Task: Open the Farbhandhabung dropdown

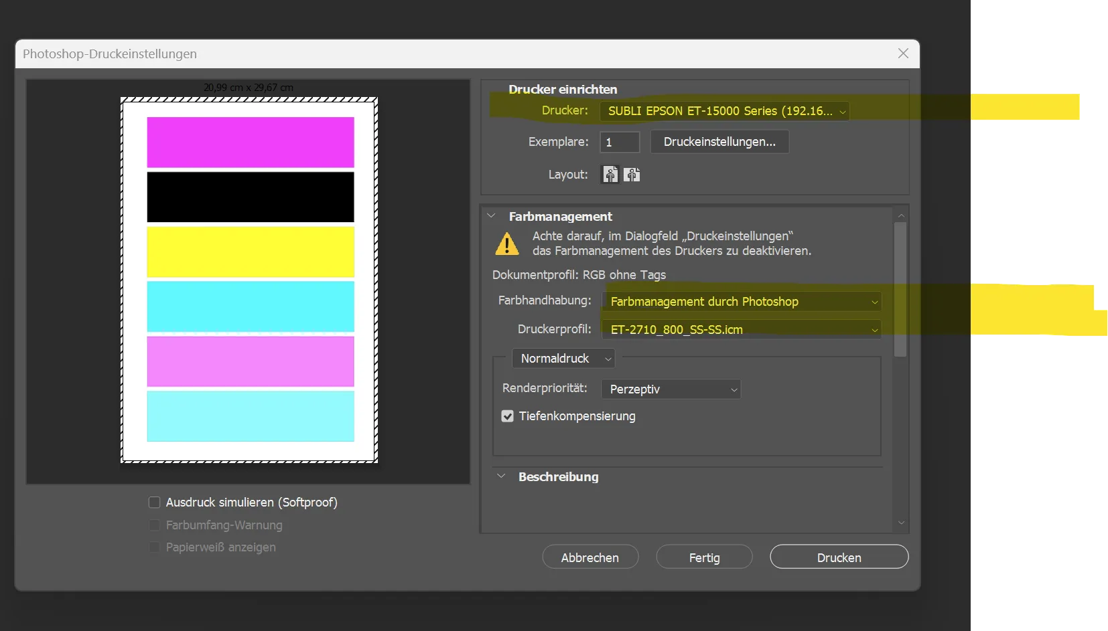Action: pyautogui.click(x=742, y=302)
